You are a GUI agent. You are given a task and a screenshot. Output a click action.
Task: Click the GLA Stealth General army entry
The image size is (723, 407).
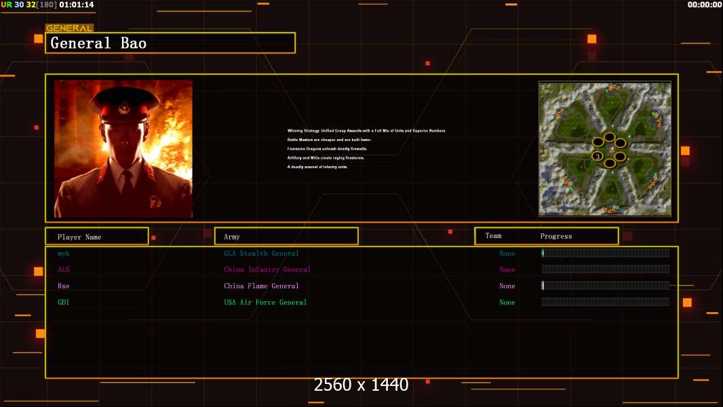261,254
